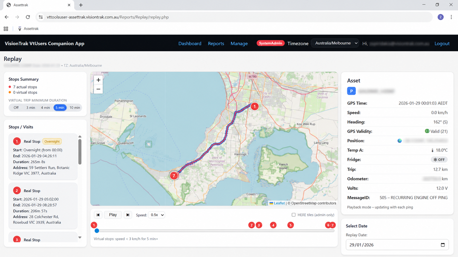
Task: Open the Manage menu
Action: (239, 43)
